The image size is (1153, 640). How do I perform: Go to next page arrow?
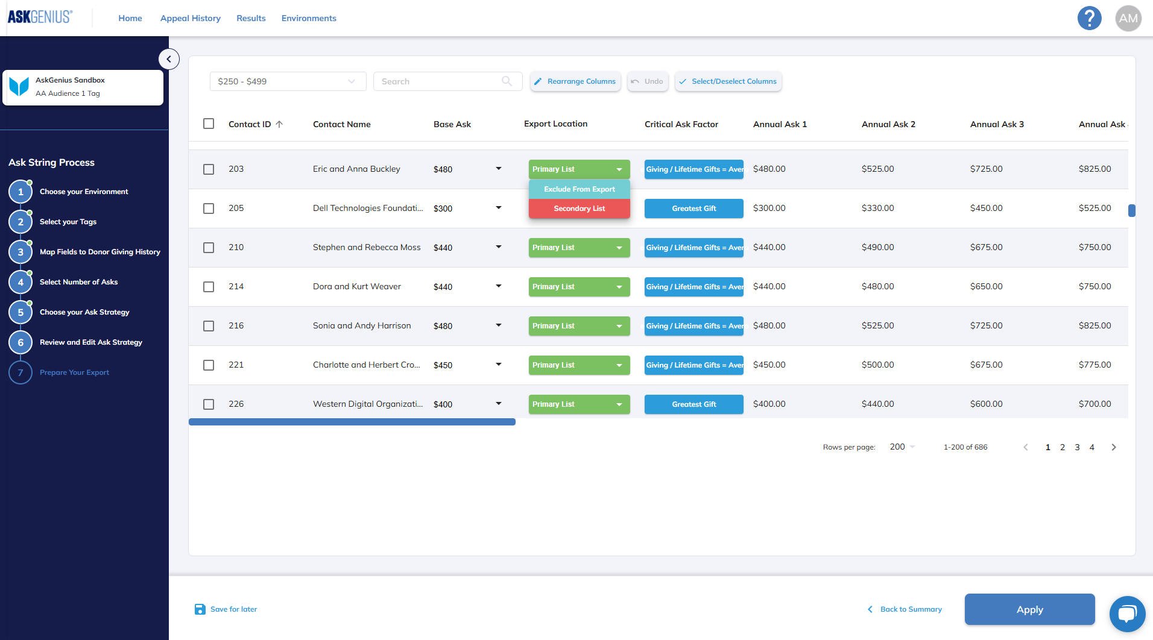pos(1113,447)
